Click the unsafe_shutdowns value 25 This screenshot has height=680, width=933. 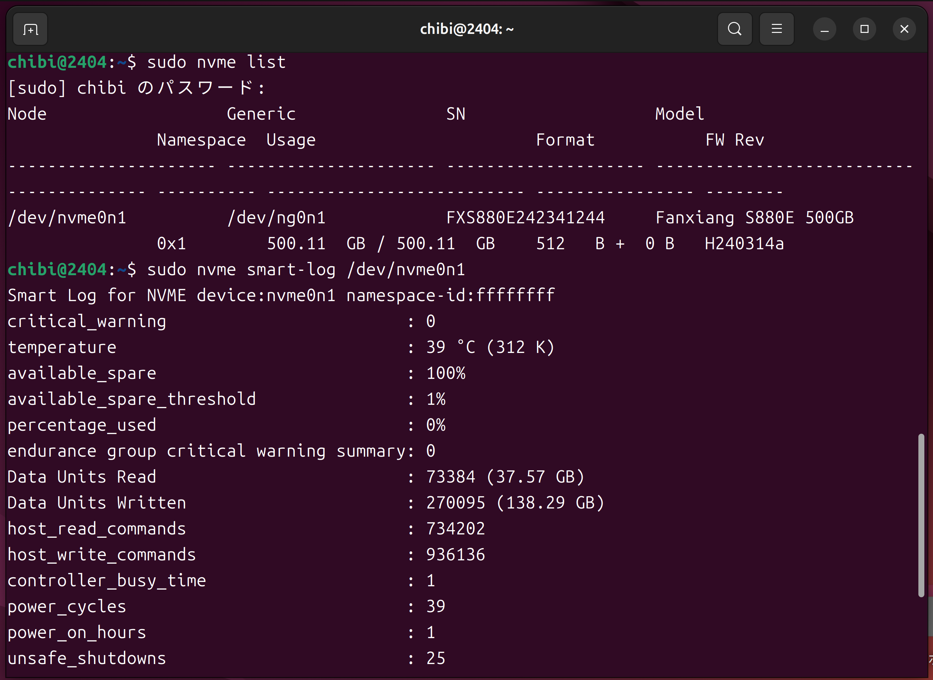(436, 658)
